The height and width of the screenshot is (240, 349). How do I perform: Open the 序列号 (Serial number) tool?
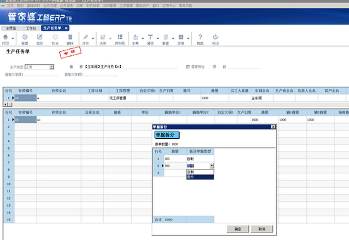tap(120, 37)
